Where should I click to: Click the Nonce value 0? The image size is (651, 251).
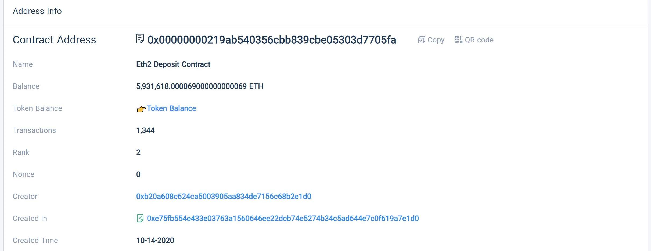pos(138,174)
